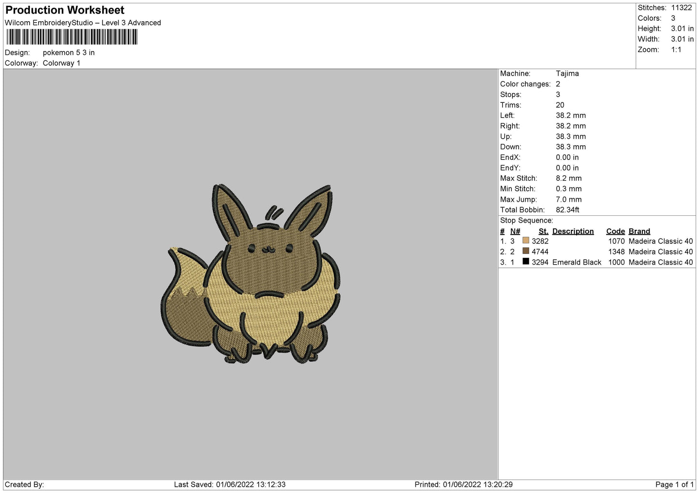Click the brown color swatch for thread 1348
Image resolution: width=699 pixels, height=493 pixels.
pos(526,251)
